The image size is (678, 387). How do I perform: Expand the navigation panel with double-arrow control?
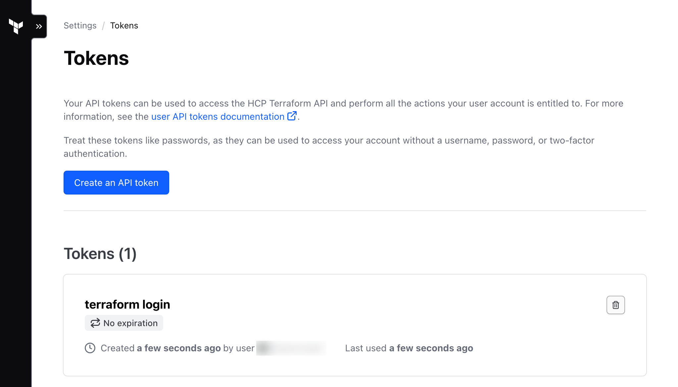(39, 26)
